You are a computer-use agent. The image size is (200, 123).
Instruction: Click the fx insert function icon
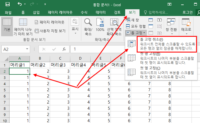[x=64, y=49]
